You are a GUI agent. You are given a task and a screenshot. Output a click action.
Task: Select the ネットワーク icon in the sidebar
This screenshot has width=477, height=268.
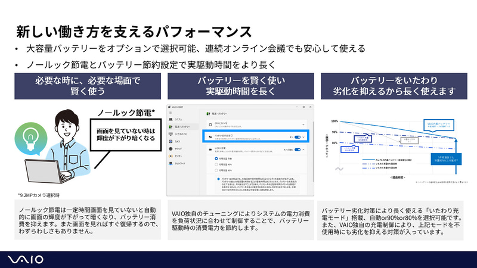pos(171,163)
